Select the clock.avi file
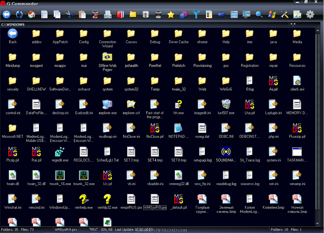This screenshot has height=233, width=324. (x=297, y=84)
